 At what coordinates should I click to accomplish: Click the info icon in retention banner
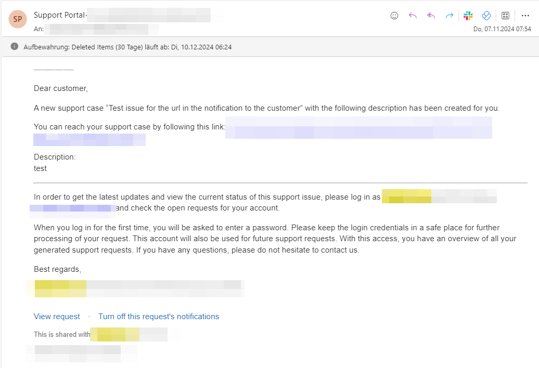15,46
